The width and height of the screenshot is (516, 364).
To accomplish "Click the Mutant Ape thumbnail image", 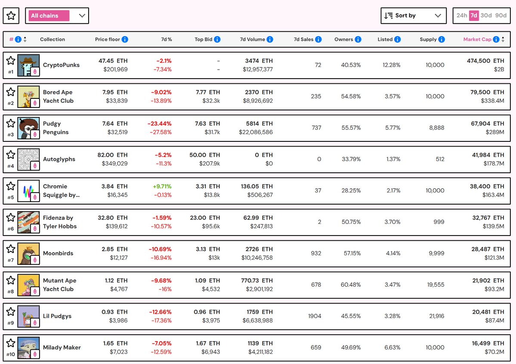I will click(29, 285).
